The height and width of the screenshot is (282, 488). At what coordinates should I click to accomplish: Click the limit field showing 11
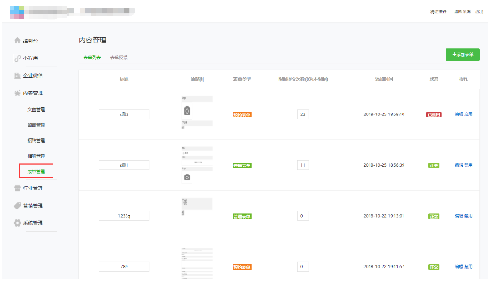(x=303, y=165)
